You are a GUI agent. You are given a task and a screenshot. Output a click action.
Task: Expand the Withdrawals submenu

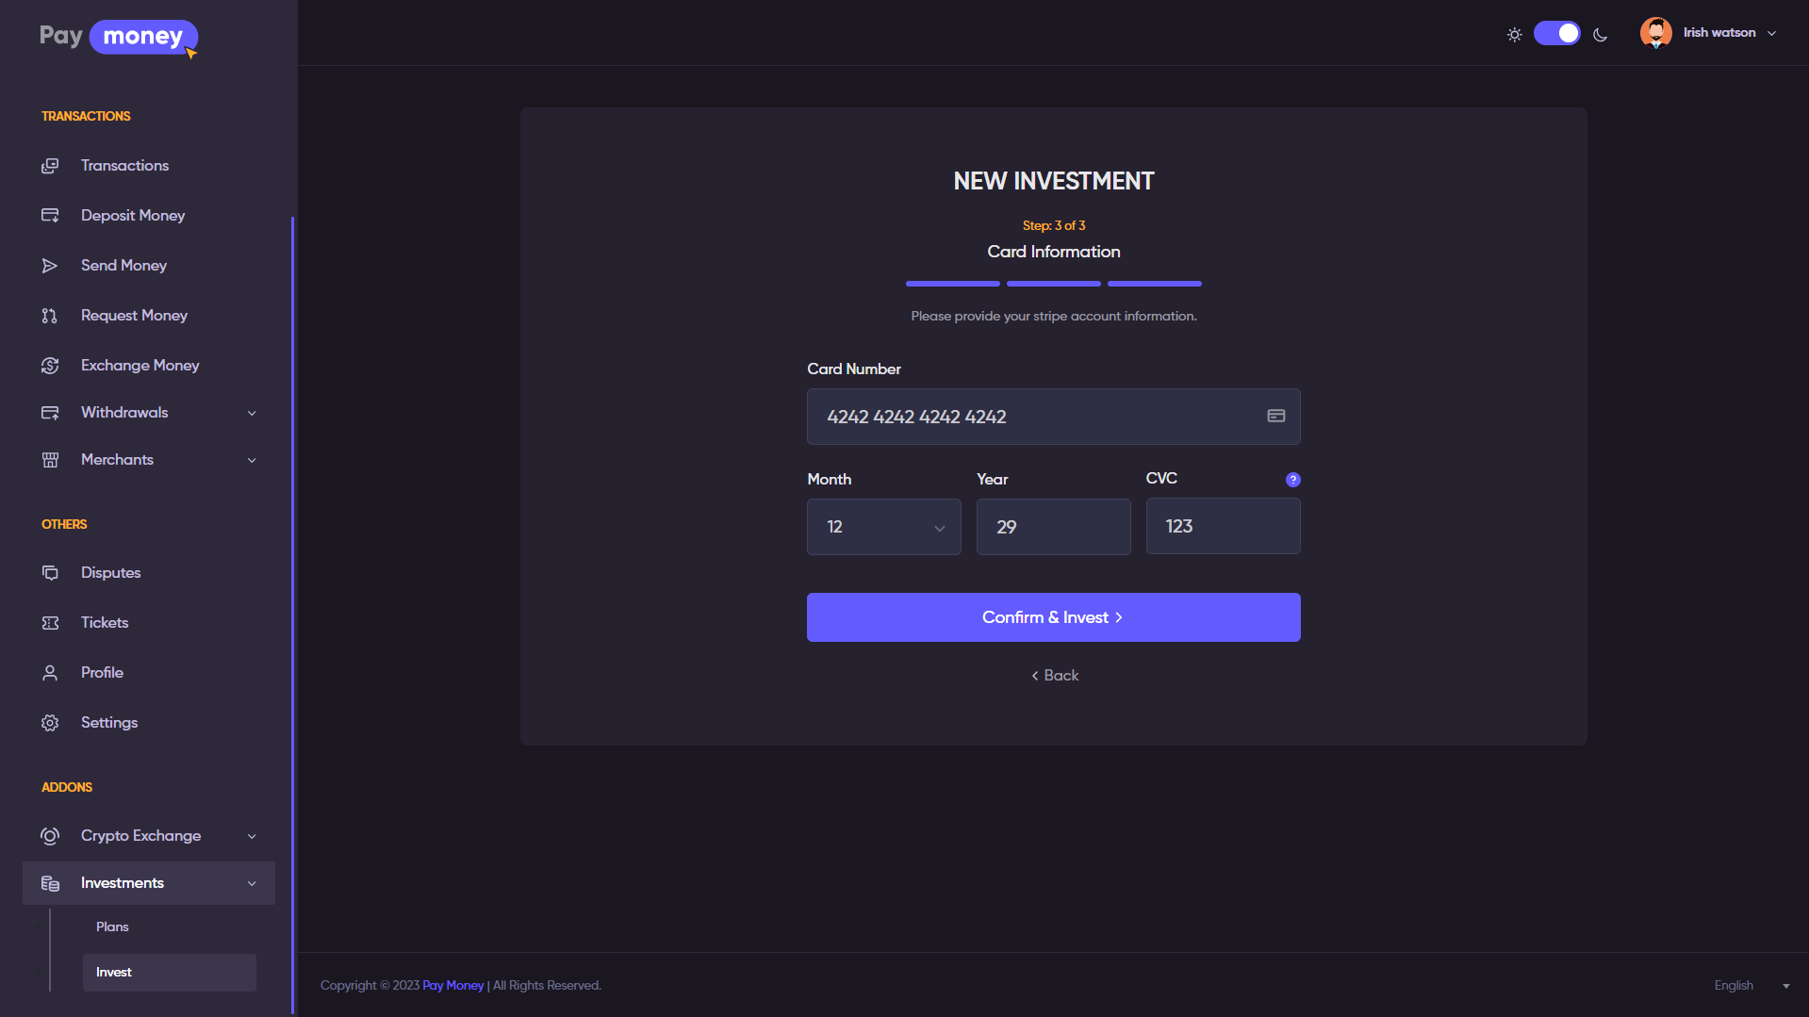point(252,413)
